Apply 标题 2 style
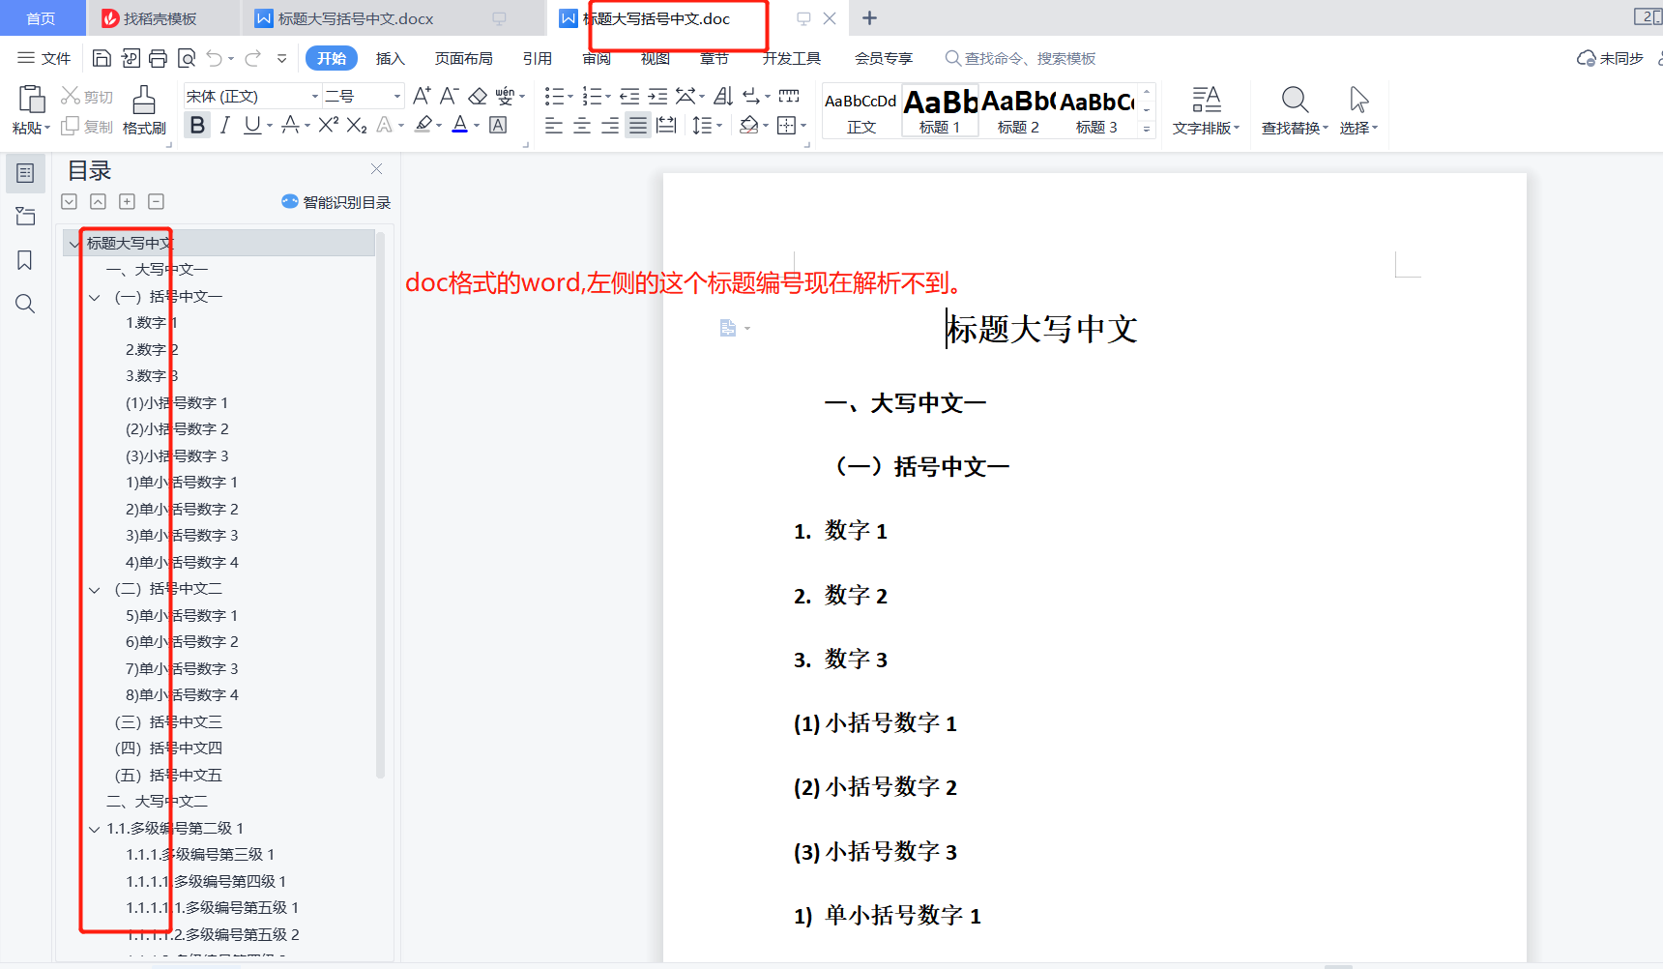 [1018, 111]
